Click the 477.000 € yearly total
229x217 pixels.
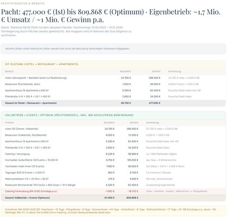pos(155,103)
